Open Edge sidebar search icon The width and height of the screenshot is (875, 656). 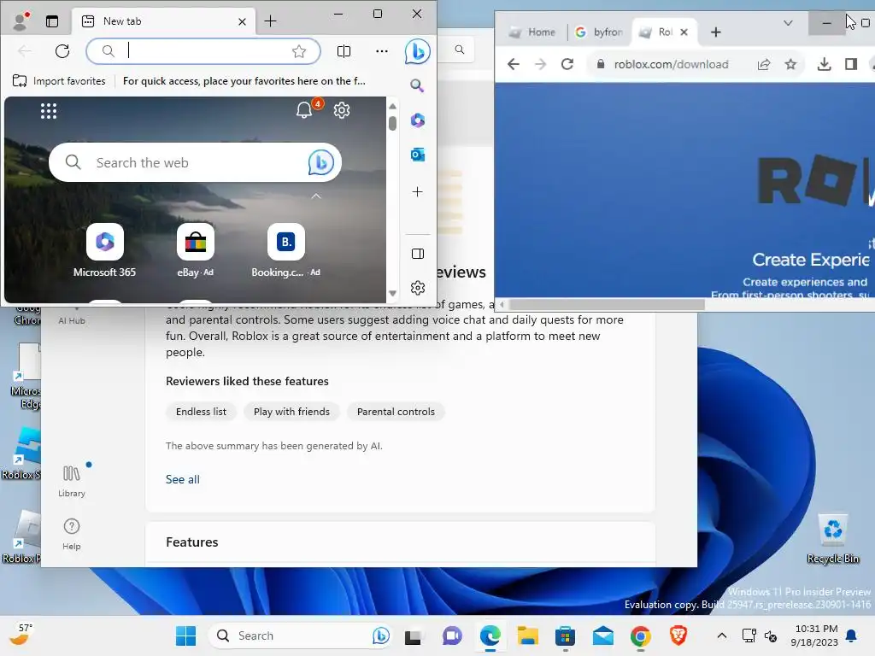pos(417,85)
